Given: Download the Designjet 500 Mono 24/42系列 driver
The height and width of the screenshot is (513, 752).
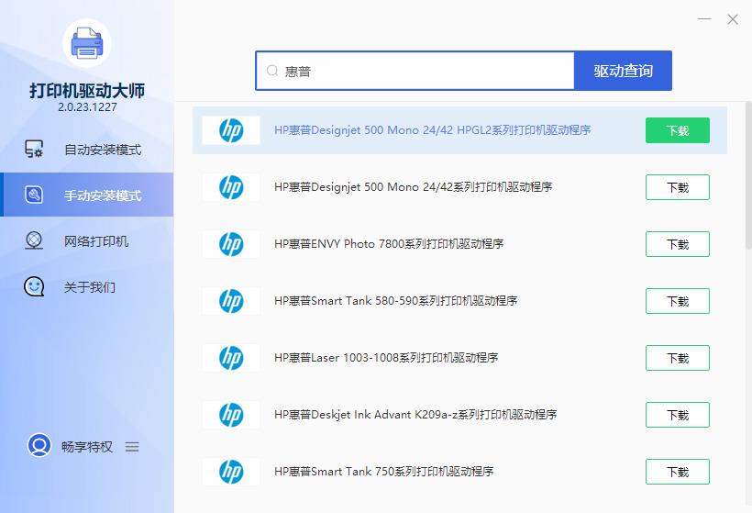Looking at the screenshot, I should [x=678, y=187].
